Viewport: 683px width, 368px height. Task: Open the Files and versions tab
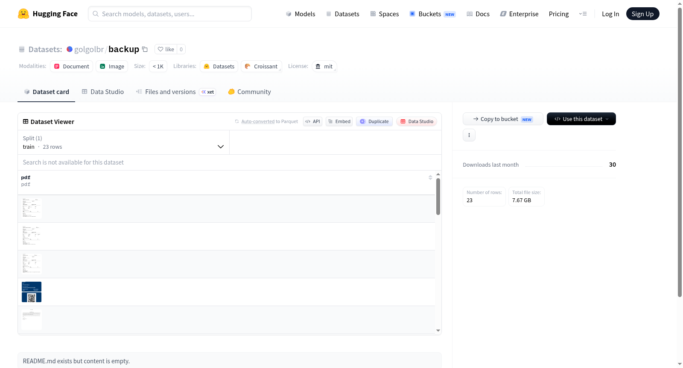coord(175,91)
